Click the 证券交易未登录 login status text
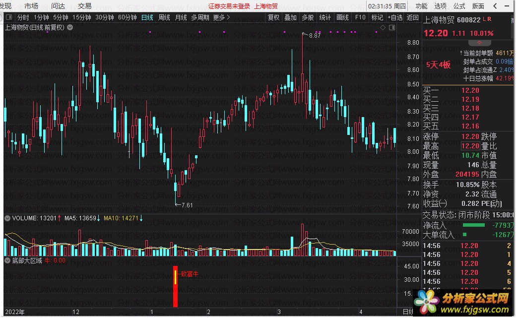 click(x=229, y=6)
